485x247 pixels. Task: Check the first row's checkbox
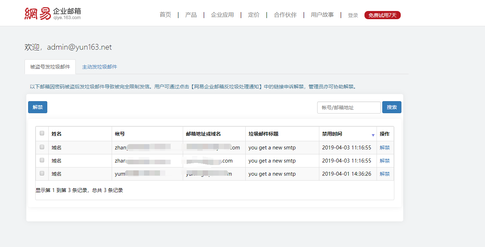pos(42,147)
